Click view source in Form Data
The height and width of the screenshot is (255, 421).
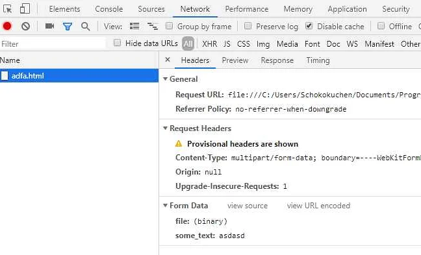point(248,206)
